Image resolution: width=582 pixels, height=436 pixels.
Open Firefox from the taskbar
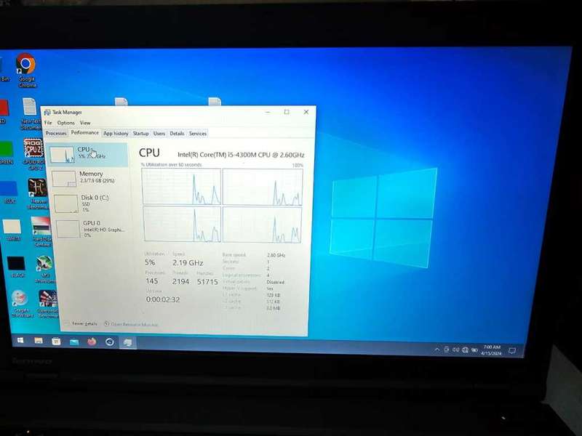point(92,342)
